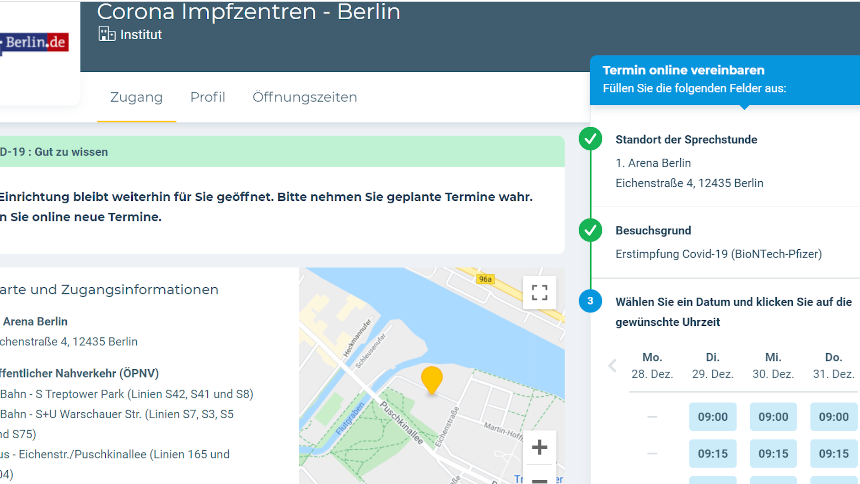Select the Zugang tab
The width and height of the screenshot is (860, 484).
136,97
